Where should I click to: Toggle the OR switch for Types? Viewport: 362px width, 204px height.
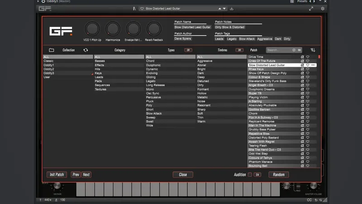point(188,50)
